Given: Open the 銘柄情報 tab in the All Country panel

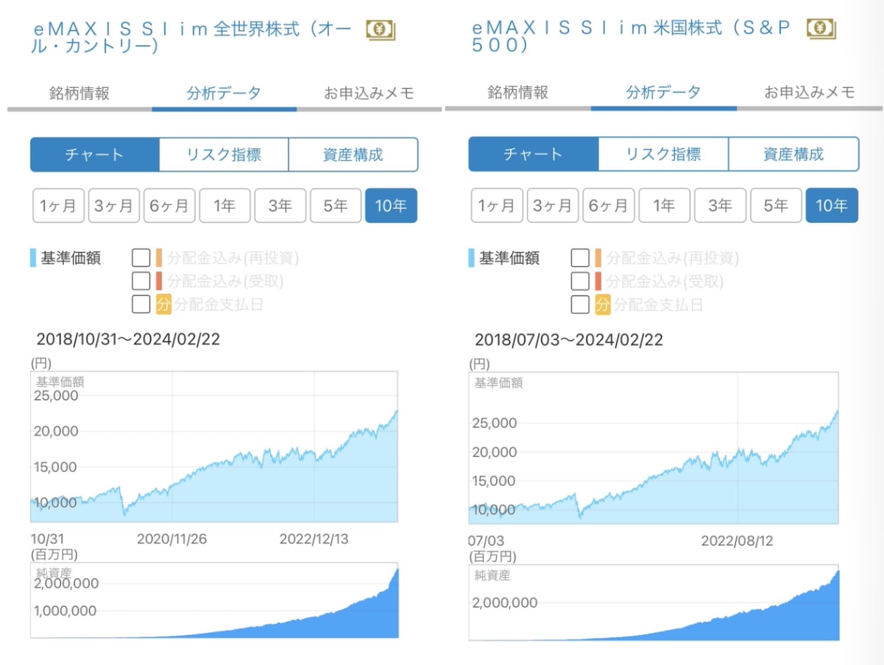Looking at the screenshot, I should (79, 93).
